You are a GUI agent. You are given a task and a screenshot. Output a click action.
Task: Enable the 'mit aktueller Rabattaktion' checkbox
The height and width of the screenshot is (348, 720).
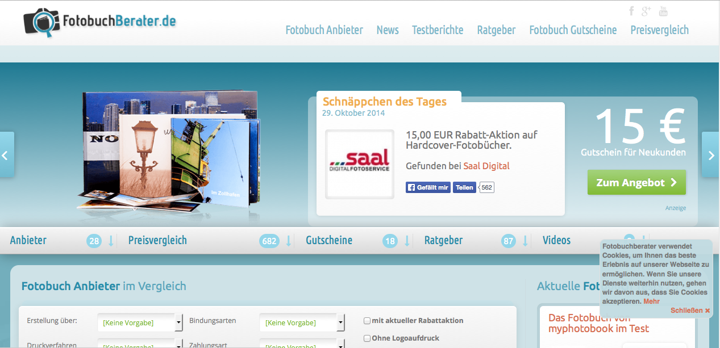coord(367,321)
